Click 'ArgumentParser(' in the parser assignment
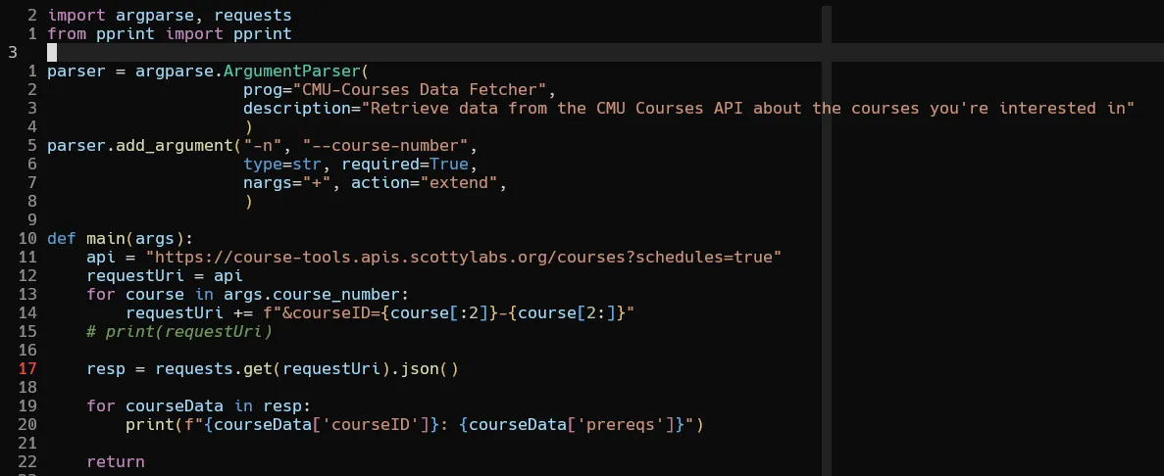Viewport: 1164px width, 476px height. (296, 71)
